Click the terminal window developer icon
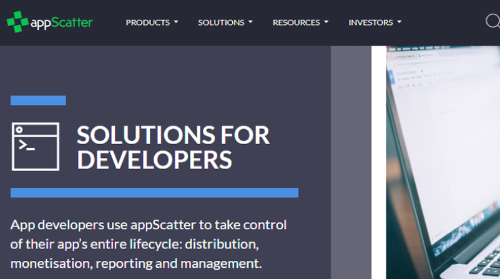 [x=36, y=147]
